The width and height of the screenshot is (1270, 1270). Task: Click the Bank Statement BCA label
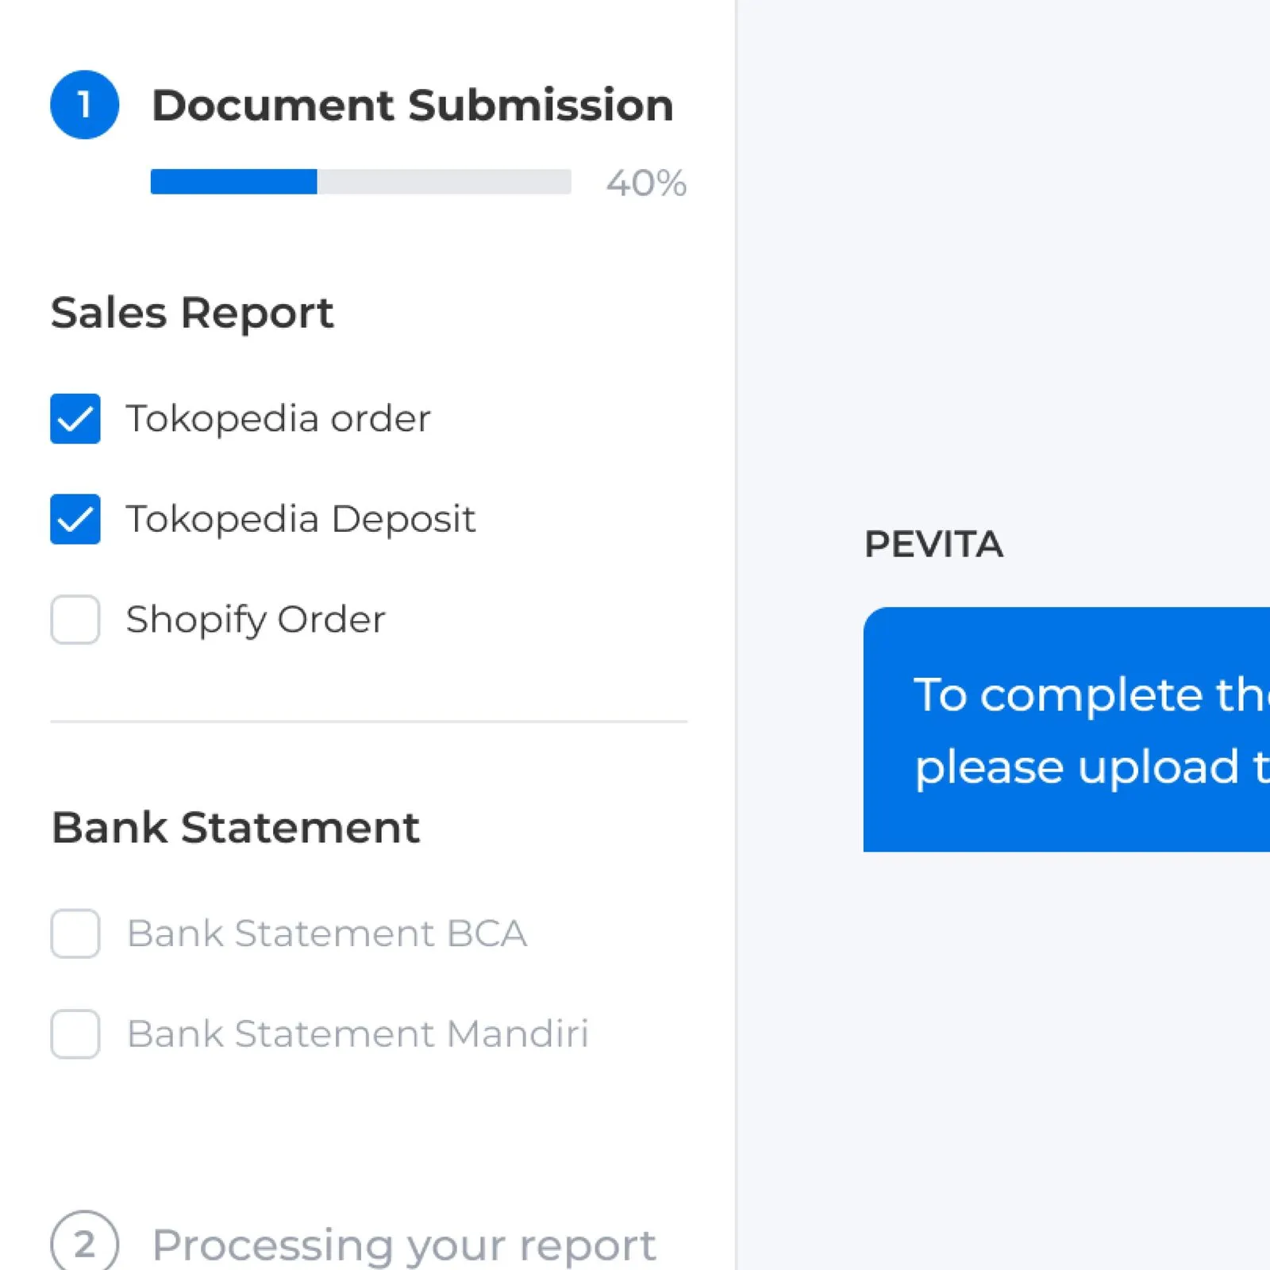click(326, 933)
